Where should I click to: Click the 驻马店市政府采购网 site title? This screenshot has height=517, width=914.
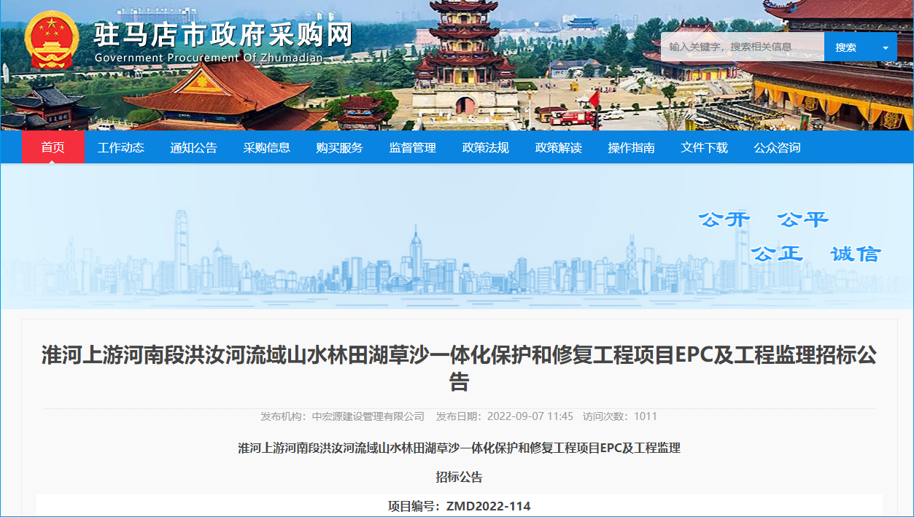pyautogui.click(x=222, y=35)
